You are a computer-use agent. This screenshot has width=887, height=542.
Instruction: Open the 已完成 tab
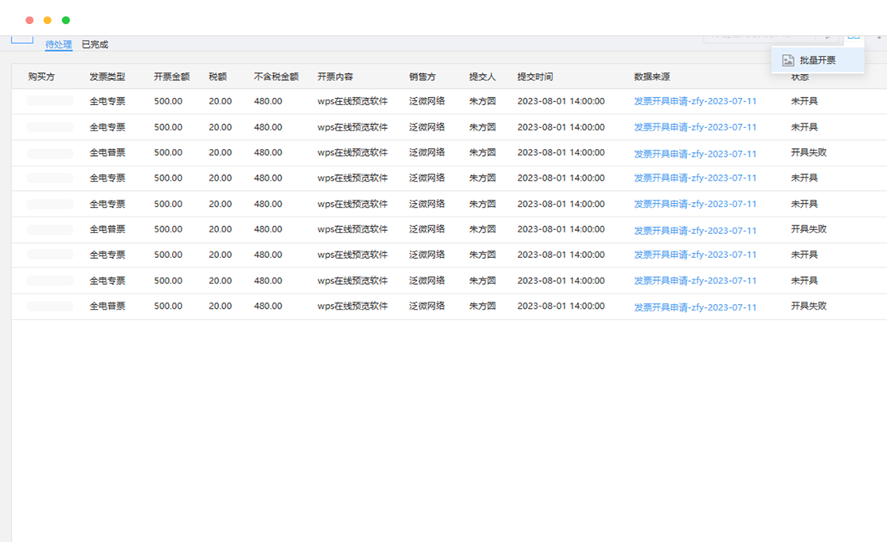point(95,44)
